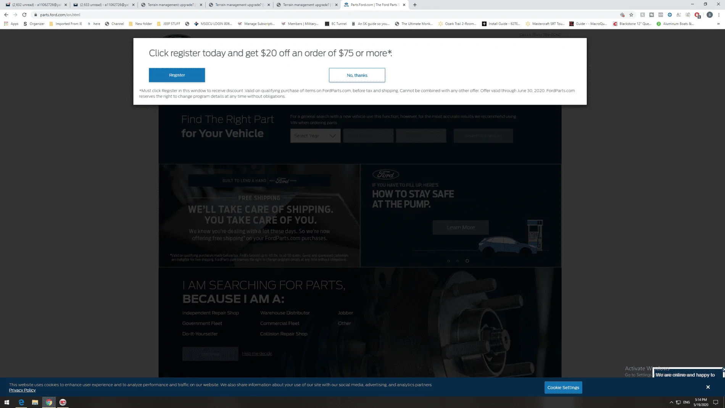The image size is (725, 408).
Task: Open the Aluminum Boats bookmark
Action: (x=675, y=24)
